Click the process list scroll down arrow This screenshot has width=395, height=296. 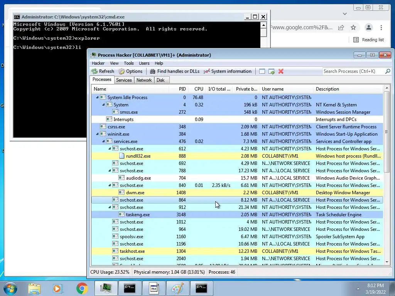pos(387,262)
